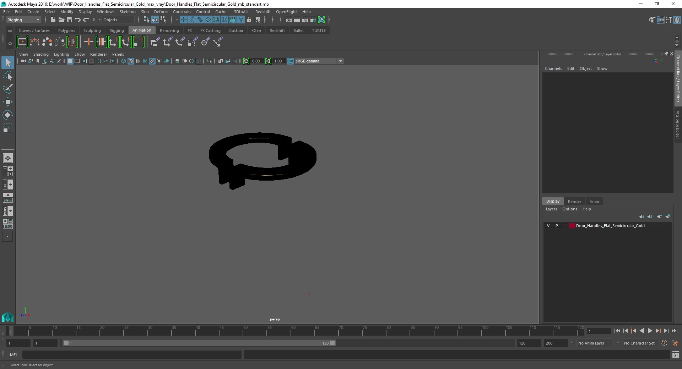Image resolution: width=682 pixels, height=369 pixels.
Task: Click the MEL command input field
Action: 132,355
